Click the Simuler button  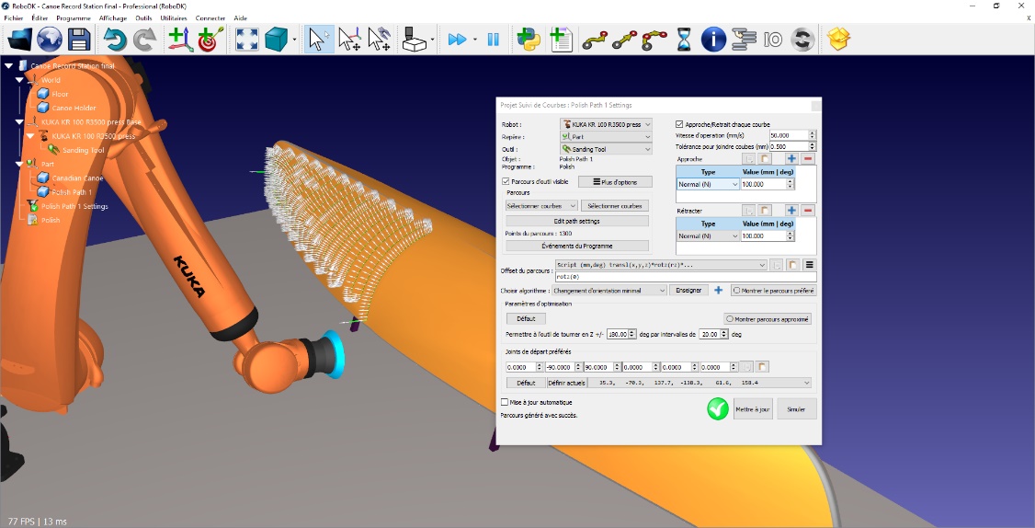[796, 409]
